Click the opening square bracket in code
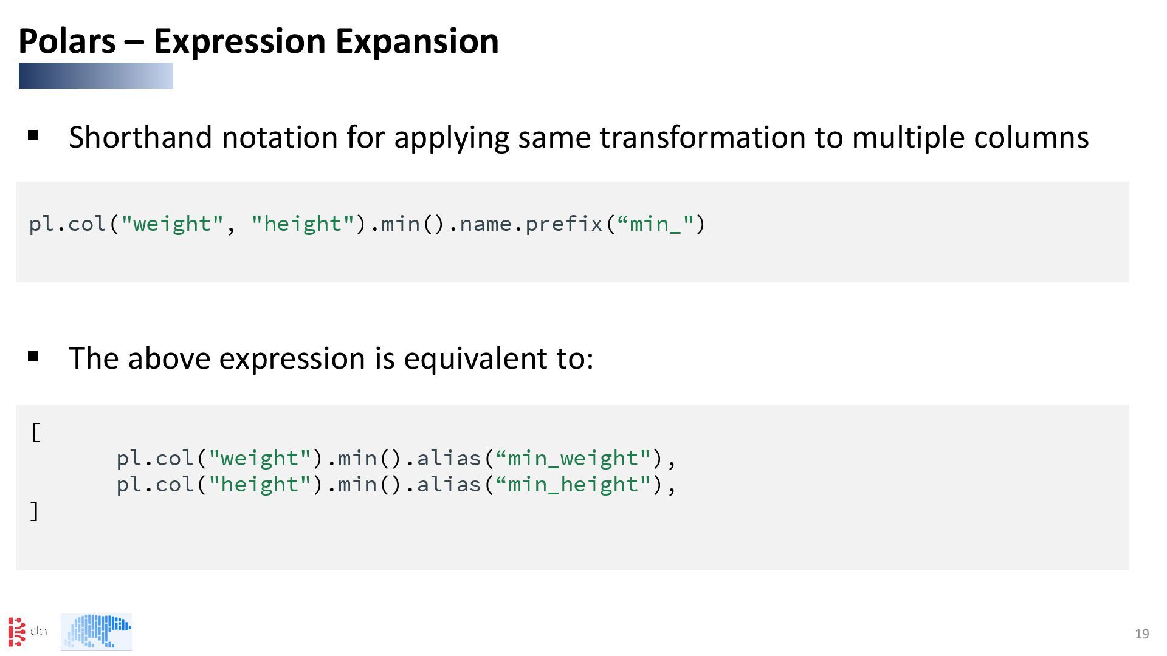Viewport: 1167px width, 656px height. tap(35, 432)
